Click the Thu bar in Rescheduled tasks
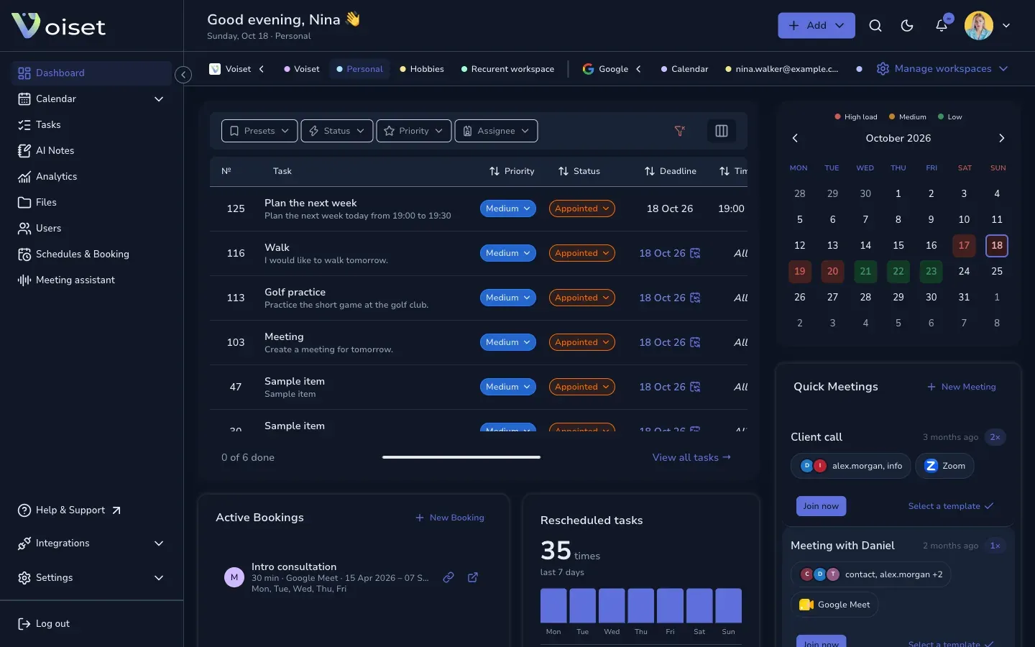The image size is (1035, 647). [x=641, y=605]
